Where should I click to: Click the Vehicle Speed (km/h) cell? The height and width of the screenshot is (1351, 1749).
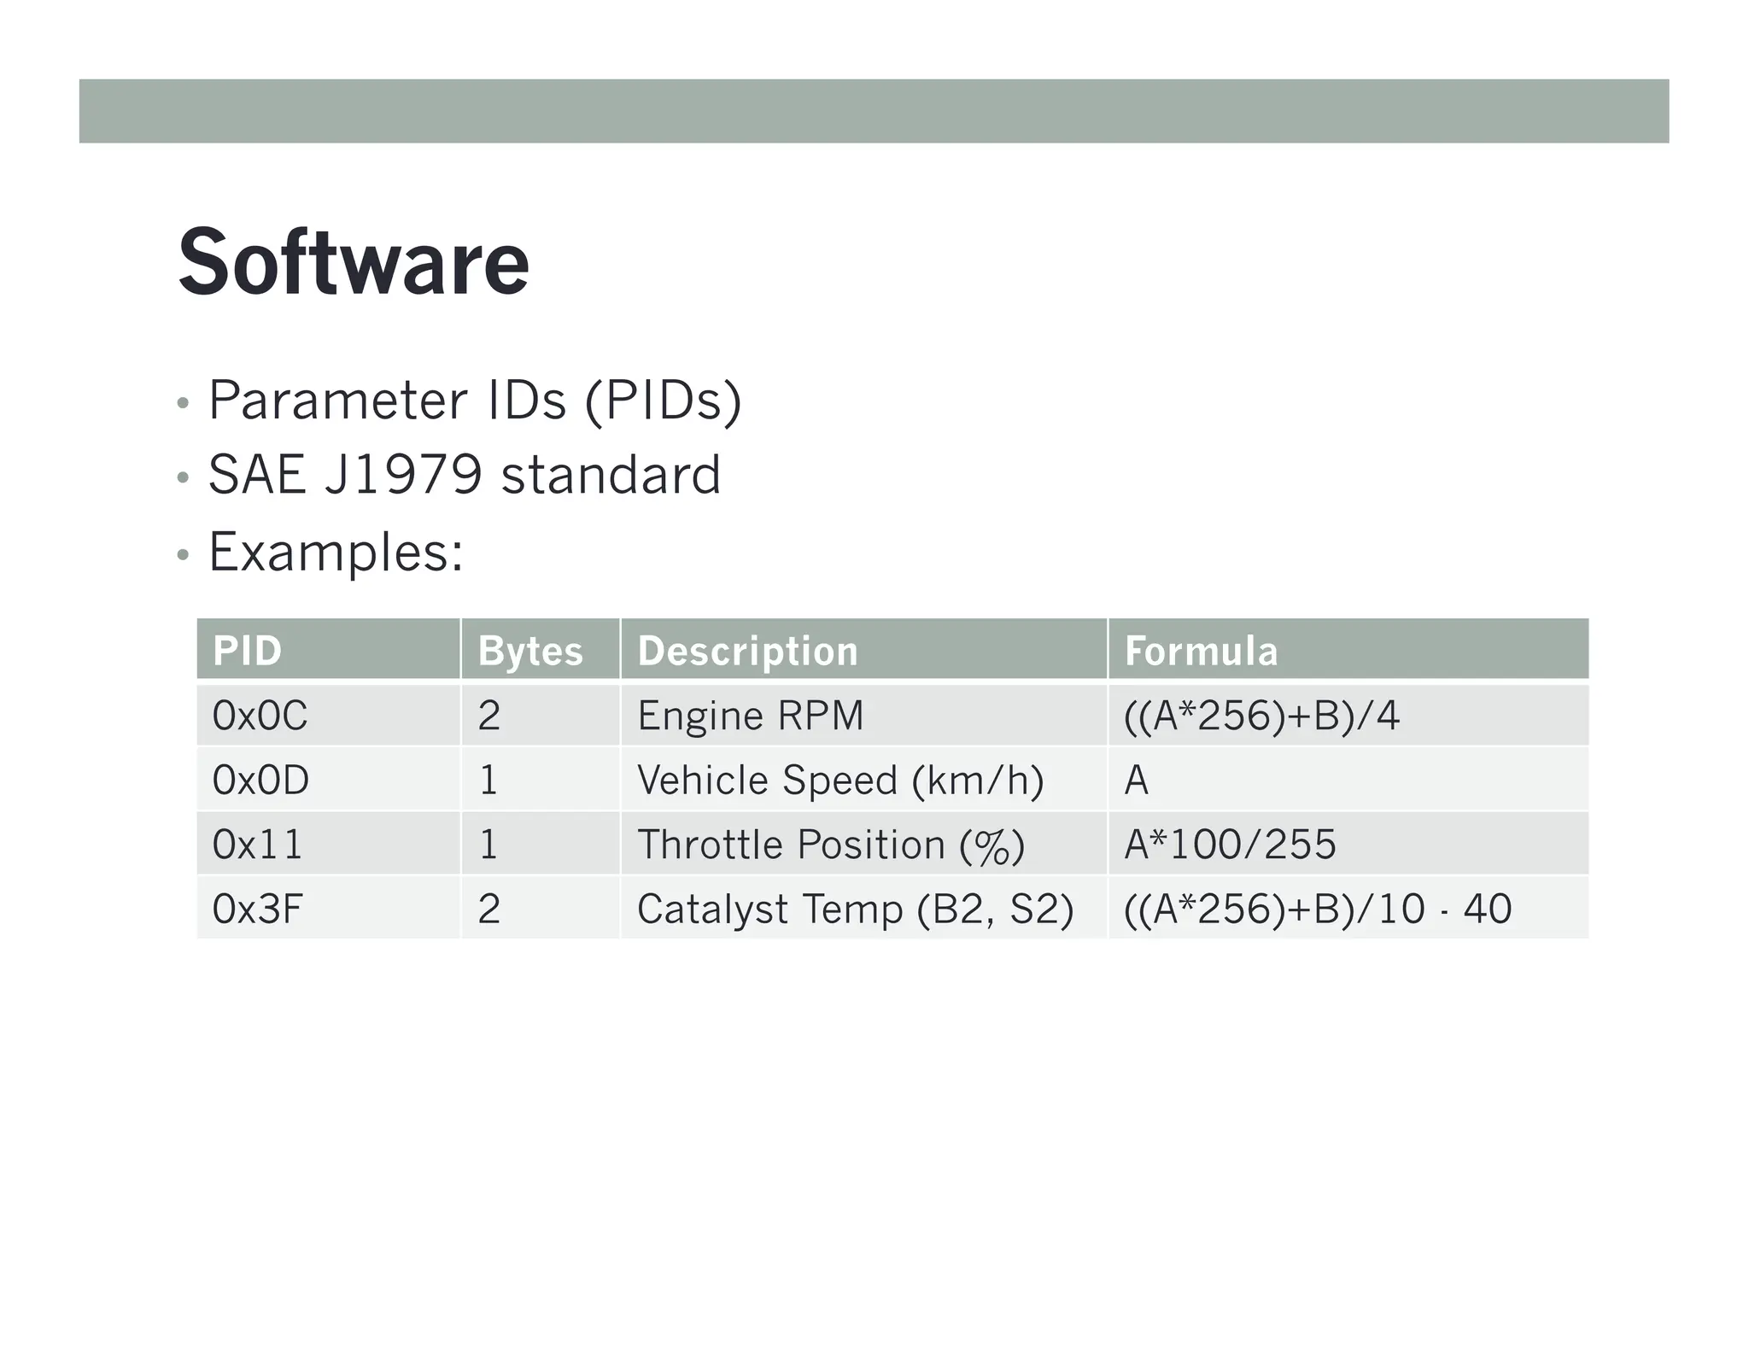[840, 780]
